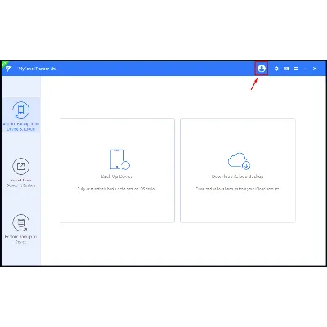Click the Download iCloud Backup cloud icon

click(239, 161)
